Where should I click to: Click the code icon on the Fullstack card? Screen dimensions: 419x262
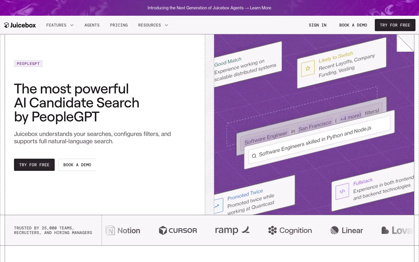point(342,191)
